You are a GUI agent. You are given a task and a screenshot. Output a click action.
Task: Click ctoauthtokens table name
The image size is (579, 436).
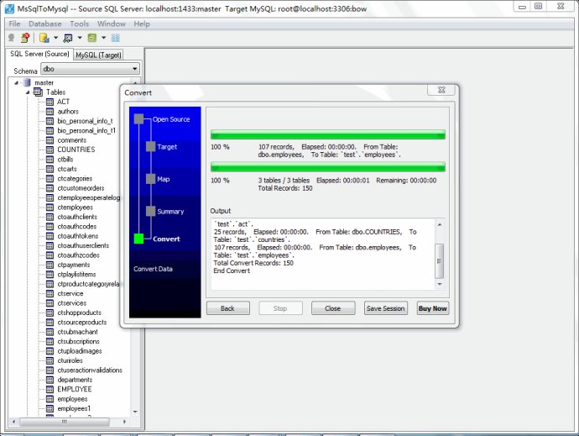(78, 236)
